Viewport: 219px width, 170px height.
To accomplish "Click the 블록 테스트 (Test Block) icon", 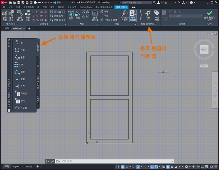I will pyautogui.click(x=20, y=16).
